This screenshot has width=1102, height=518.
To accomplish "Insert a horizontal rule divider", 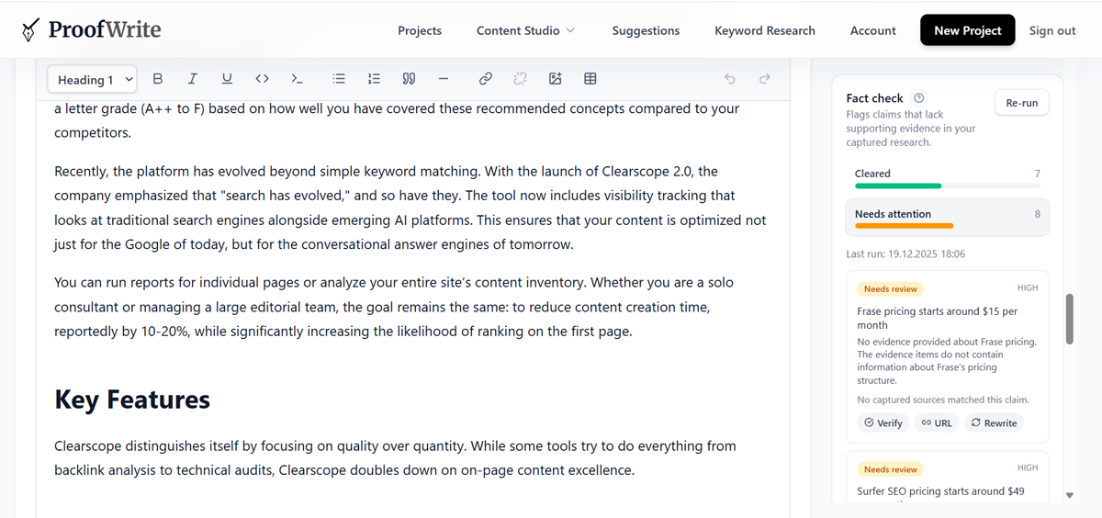I will [x=444, y=79].
